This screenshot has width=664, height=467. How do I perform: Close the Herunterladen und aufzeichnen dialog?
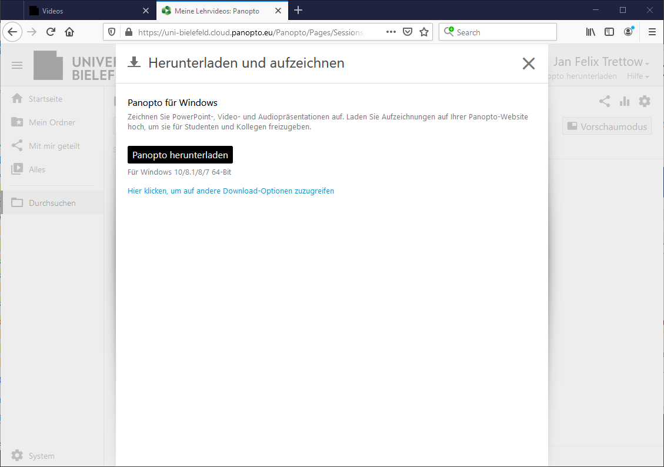tap(529, 64)
